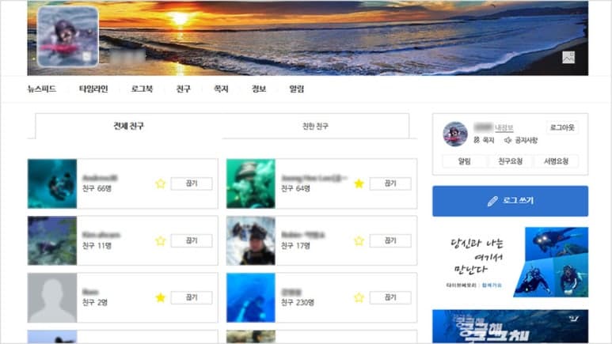Click 로그아웃 button
The width and height of the screenshot is (612, 344).
click(x=562, y=127)
